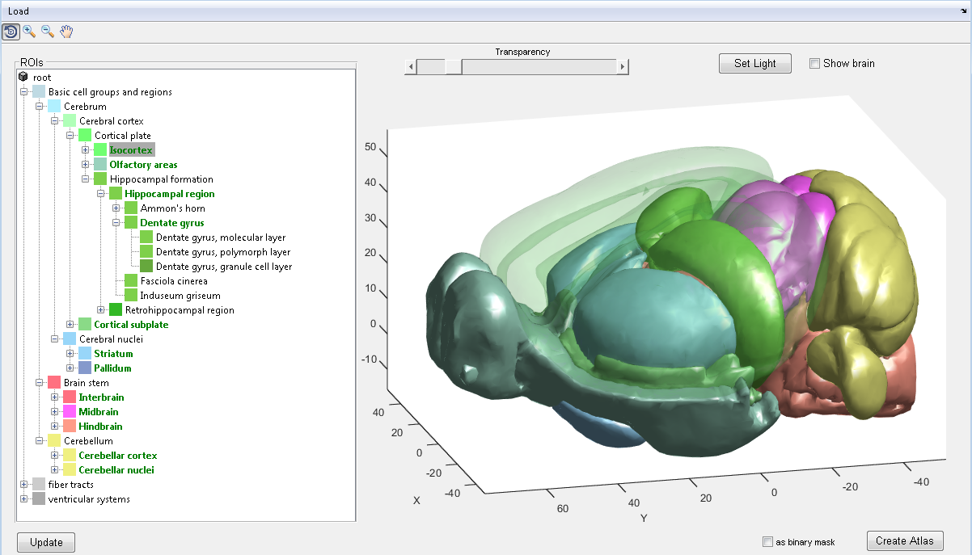
Task: Click the Transparency slider right arrow
Action: point(622,67)
